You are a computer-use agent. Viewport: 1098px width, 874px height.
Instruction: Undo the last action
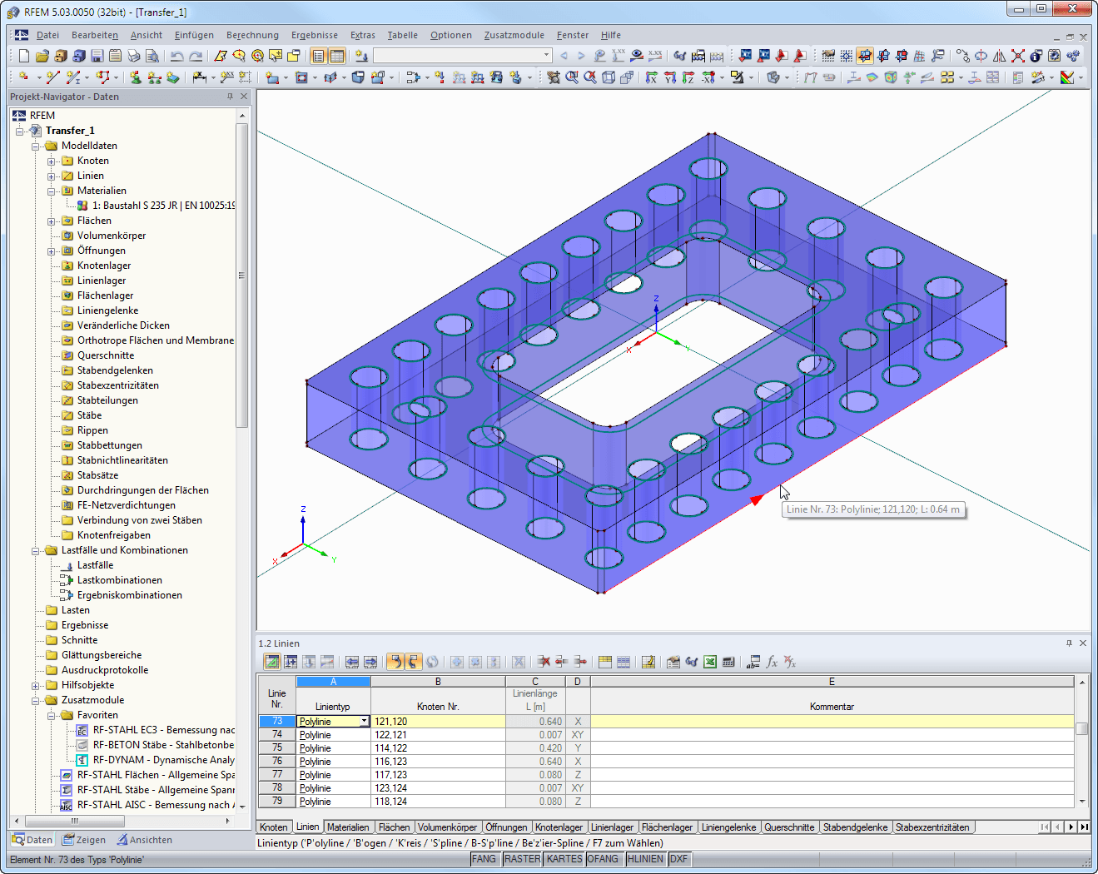pos(176,56)
